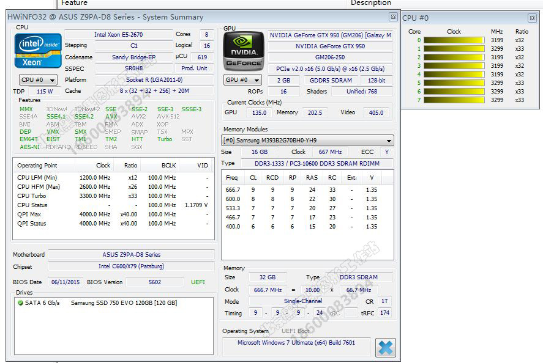Click the Prod. Unit field

[x=194, y=68]
